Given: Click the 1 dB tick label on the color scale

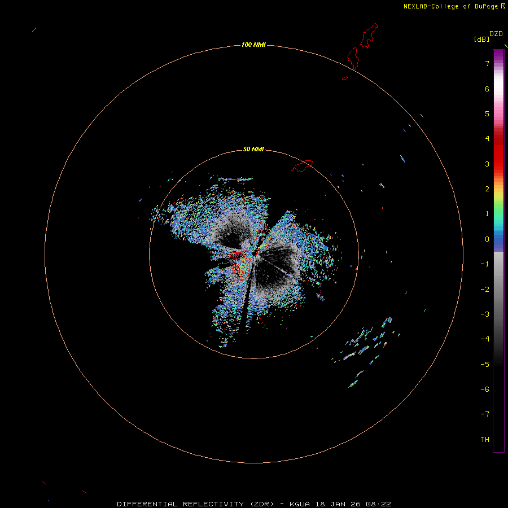Looking at the screenshot, I should point(487,214).
